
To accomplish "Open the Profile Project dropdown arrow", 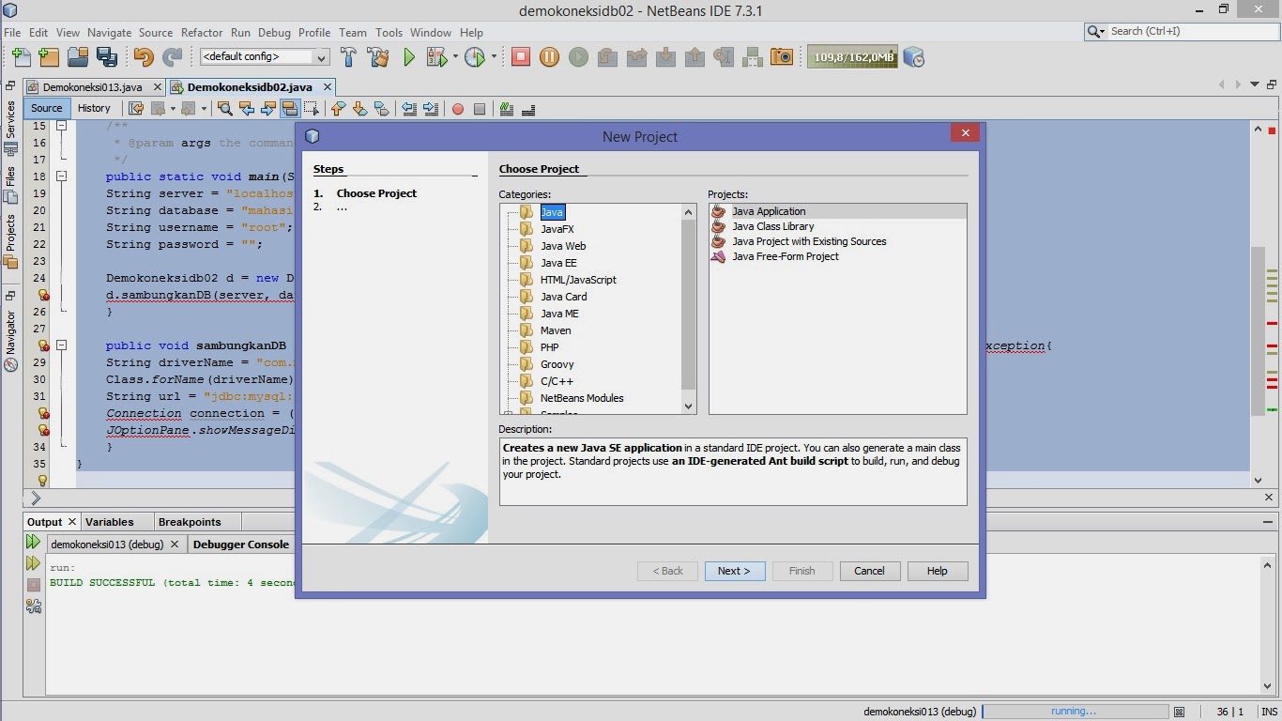I will 493,57.
